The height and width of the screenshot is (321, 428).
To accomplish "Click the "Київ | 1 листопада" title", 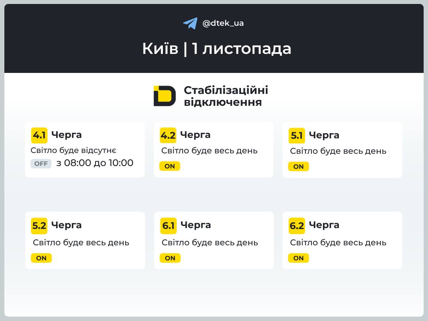I will (x=217, y=49).
